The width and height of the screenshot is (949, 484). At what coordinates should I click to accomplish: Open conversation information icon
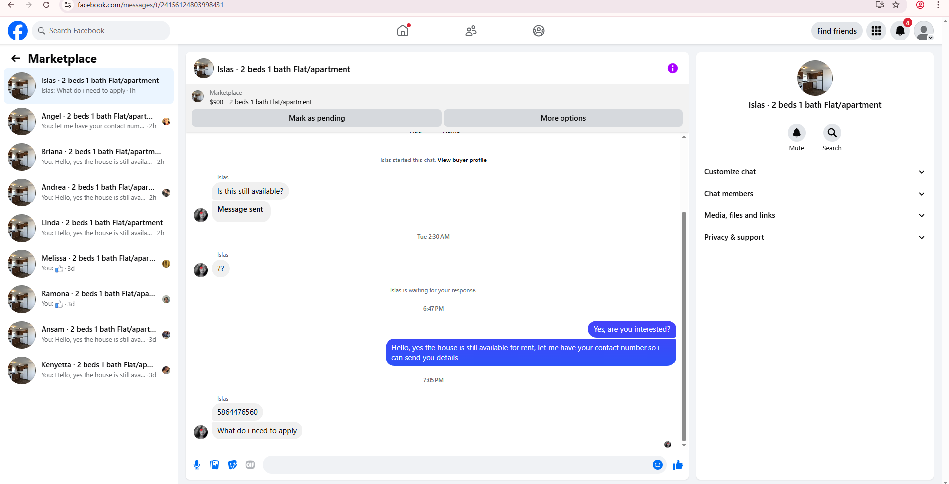click(x=673, y=68)
